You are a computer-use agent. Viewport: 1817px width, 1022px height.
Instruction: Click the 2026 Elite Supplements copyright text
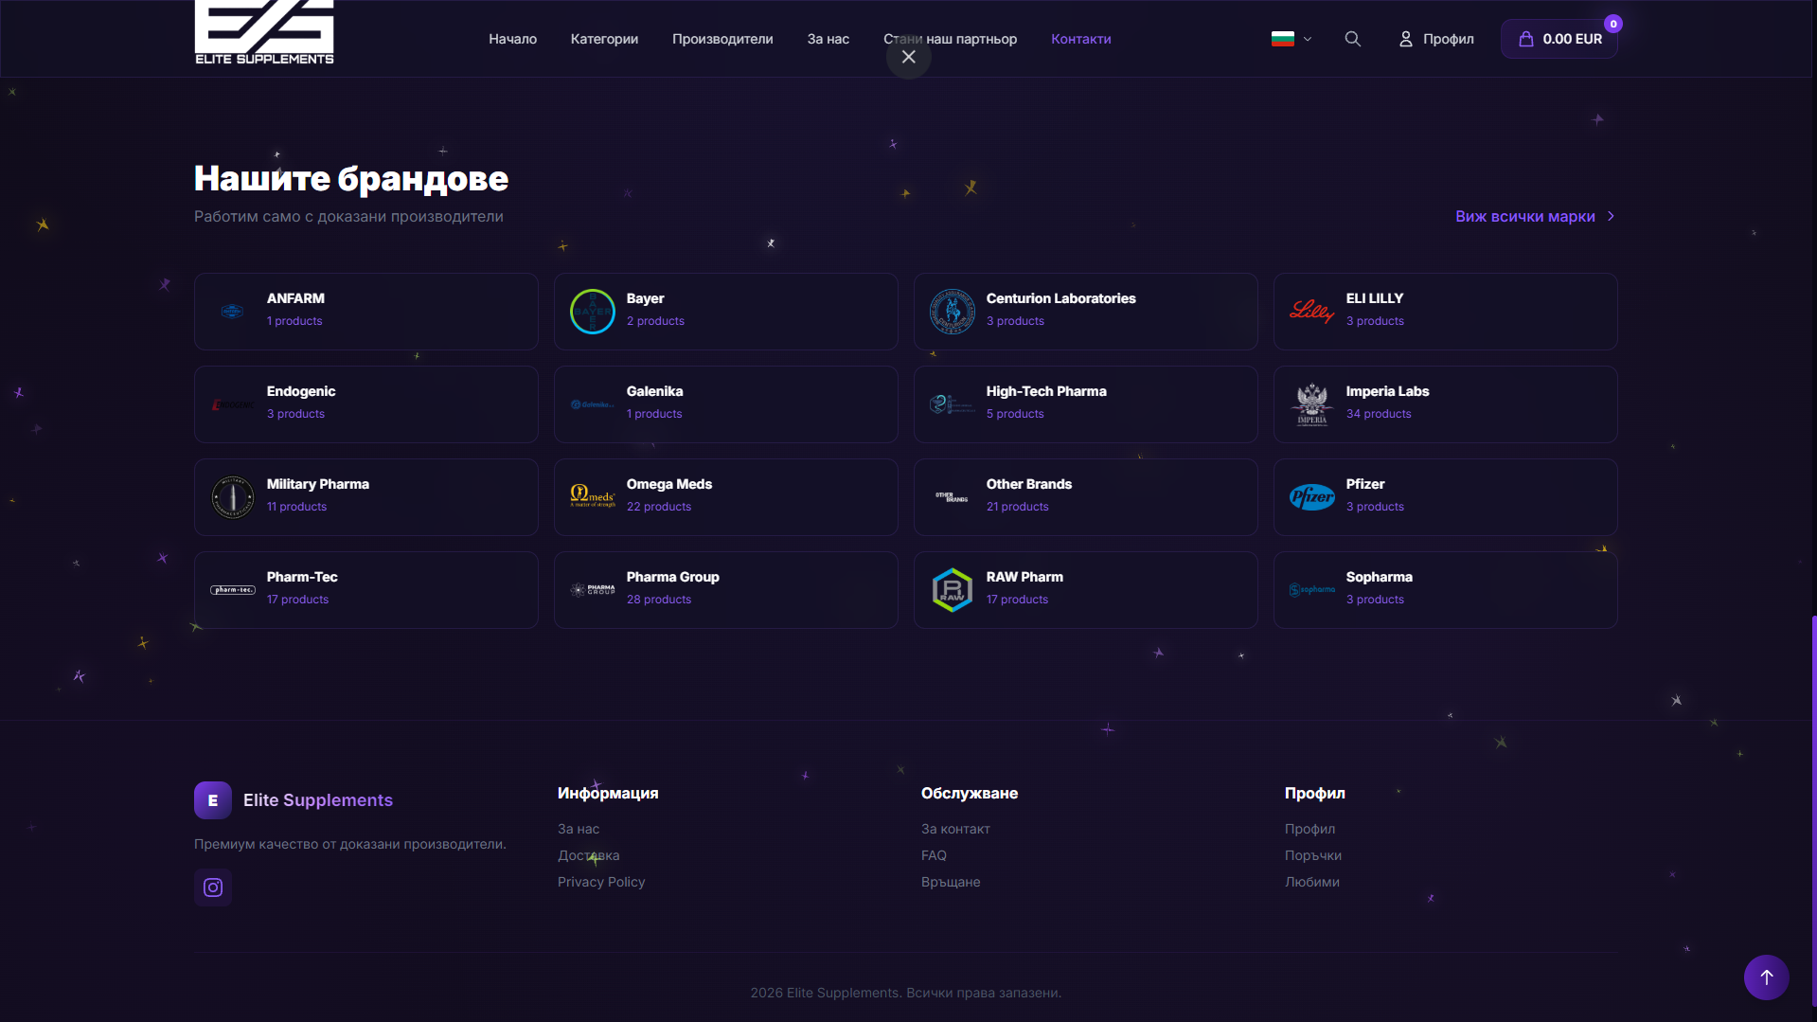[x=906, y=993]
